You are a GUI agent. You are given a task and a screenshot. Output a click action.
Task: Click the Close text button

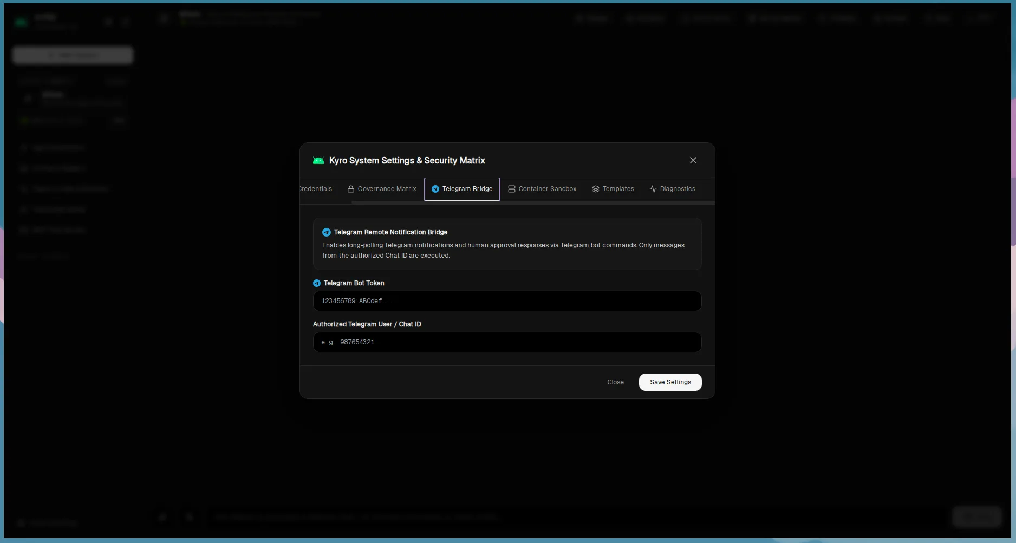pos(615,382)
